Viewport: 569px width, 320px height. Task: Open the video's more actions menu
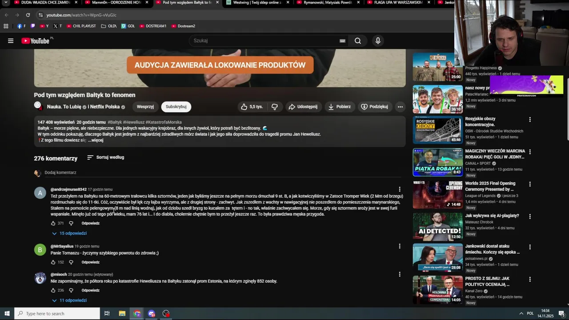(400, 107)
